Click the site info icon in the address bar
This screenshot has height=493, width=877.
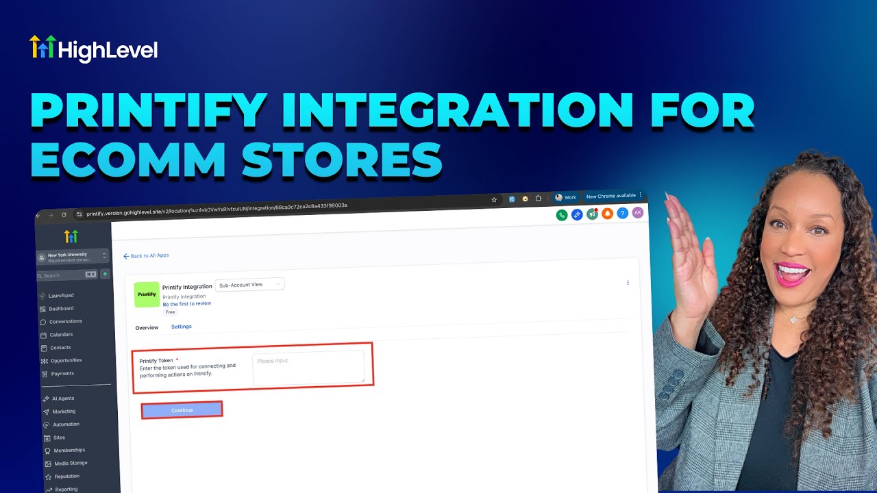[79, 214]
